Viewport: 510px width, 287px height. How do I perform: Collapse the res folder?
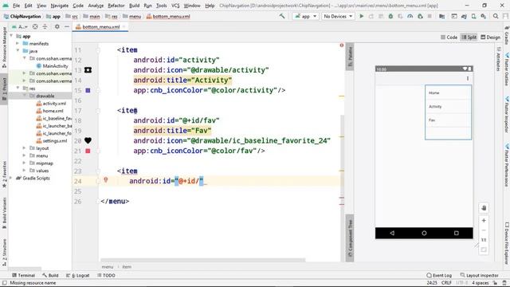click(x=18, y=88)
